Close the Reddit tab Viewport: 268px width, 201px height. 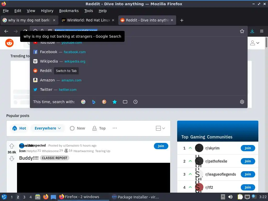[172, 20]
